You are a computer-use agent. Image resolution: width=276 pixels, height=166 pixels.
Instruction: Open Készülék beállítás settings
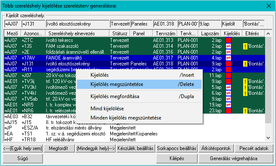pos(135,148)
